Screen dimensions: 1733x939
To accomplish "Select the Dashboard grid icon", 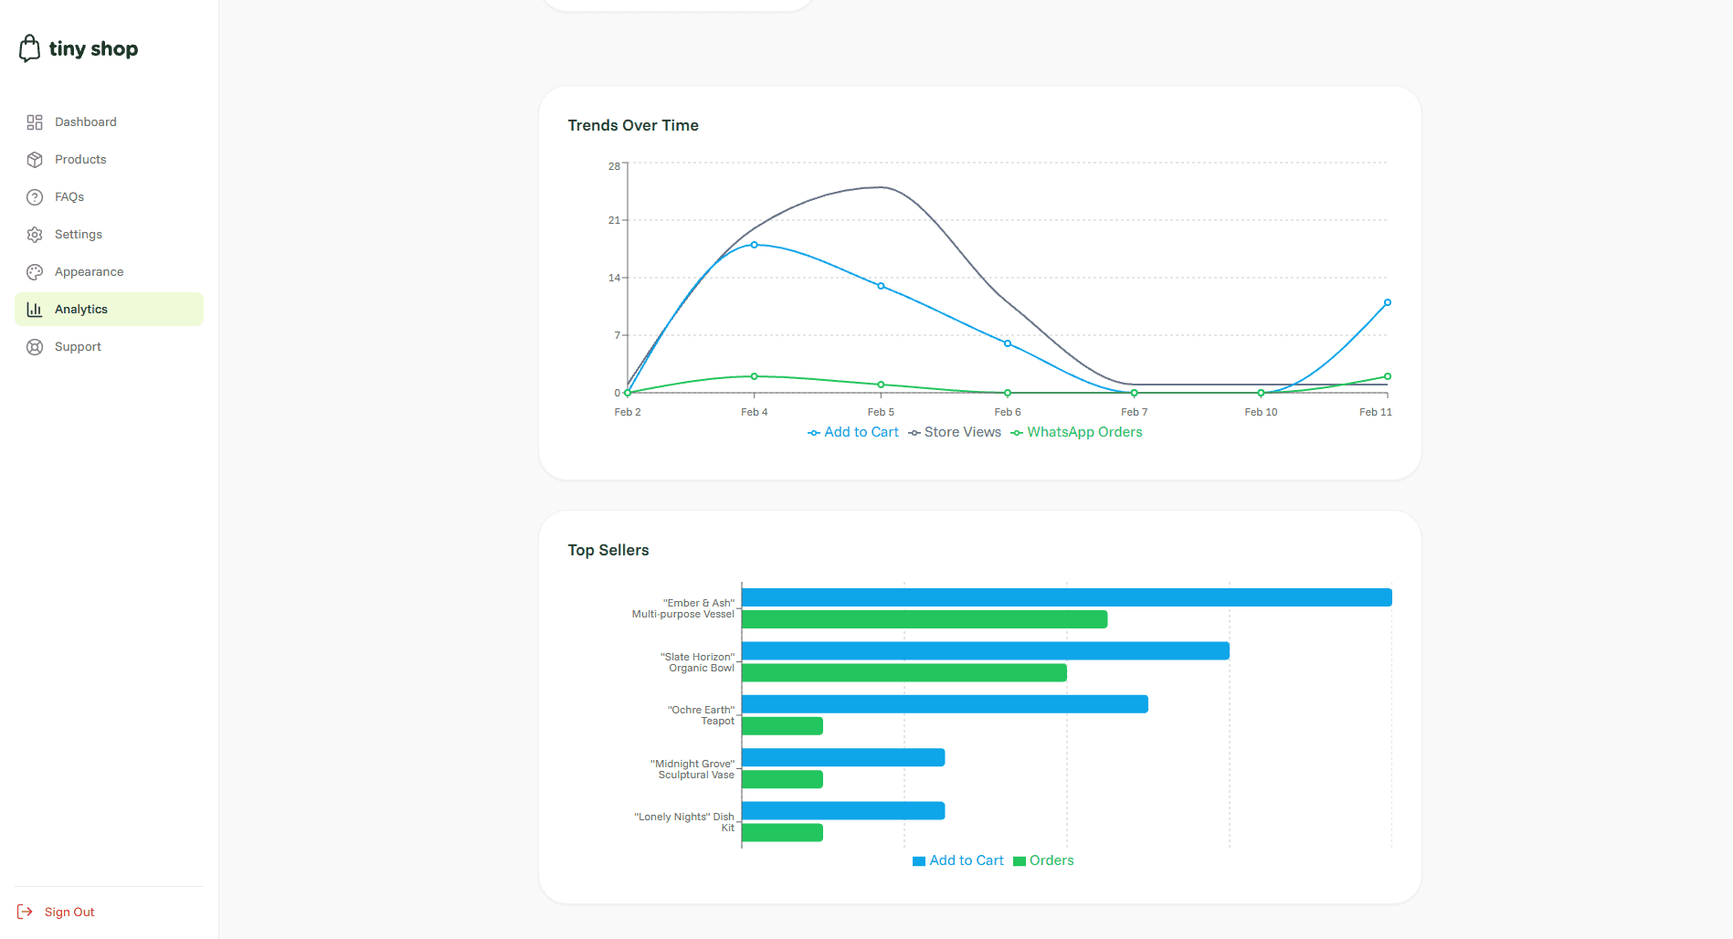I will tap(35, 121).
